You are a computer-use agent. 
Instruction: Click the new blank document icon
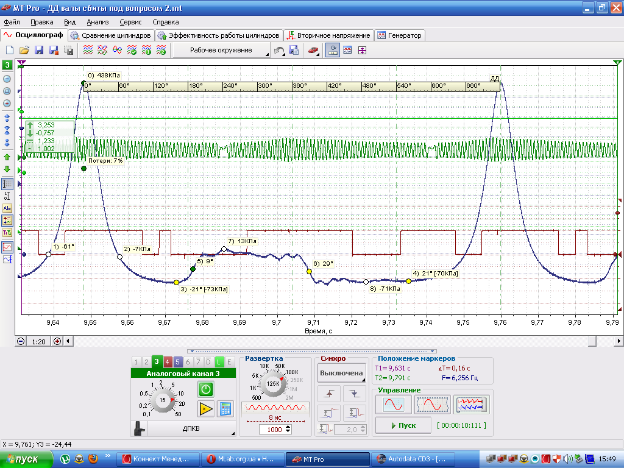(x=10, y=50)
